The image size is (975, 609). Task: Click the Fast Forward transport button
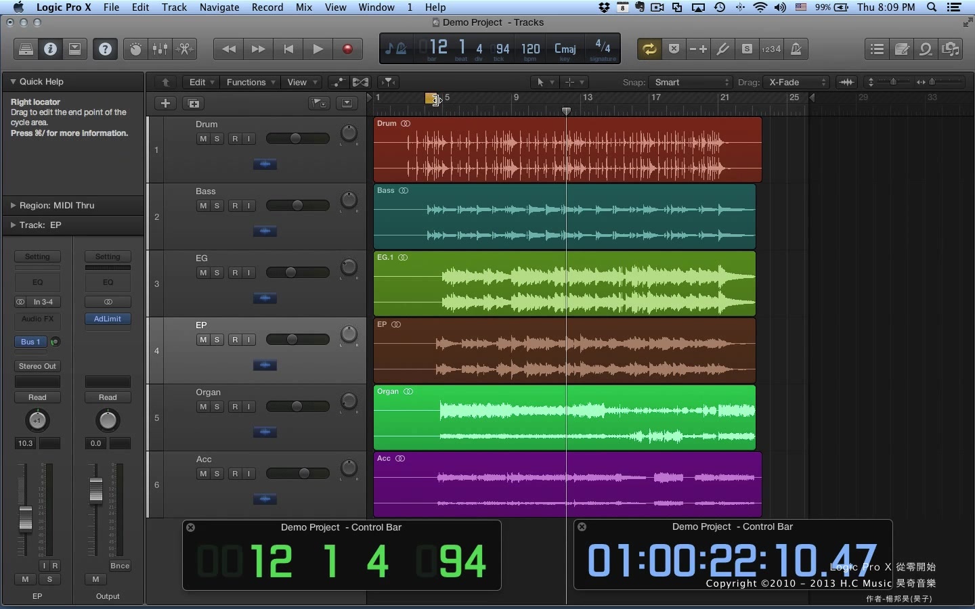pyautogui.click(x=258, y=49)
